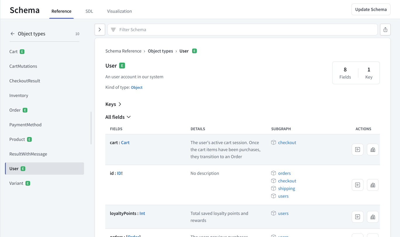Screen dimensions: 400x237
Task: Open field insights chart icon for cart
Action: click(x=373, y=150)
